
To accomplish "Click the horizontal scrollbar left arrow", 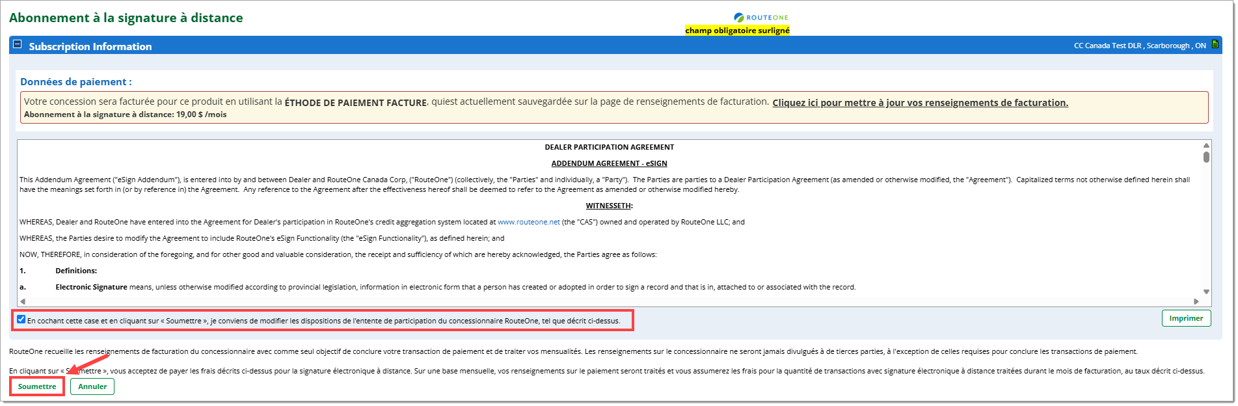I will (23, 301).
